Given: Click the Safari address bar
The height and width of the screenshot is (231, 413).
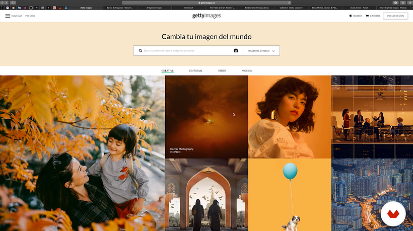Looking at the screenshot, I should [206, 3].
